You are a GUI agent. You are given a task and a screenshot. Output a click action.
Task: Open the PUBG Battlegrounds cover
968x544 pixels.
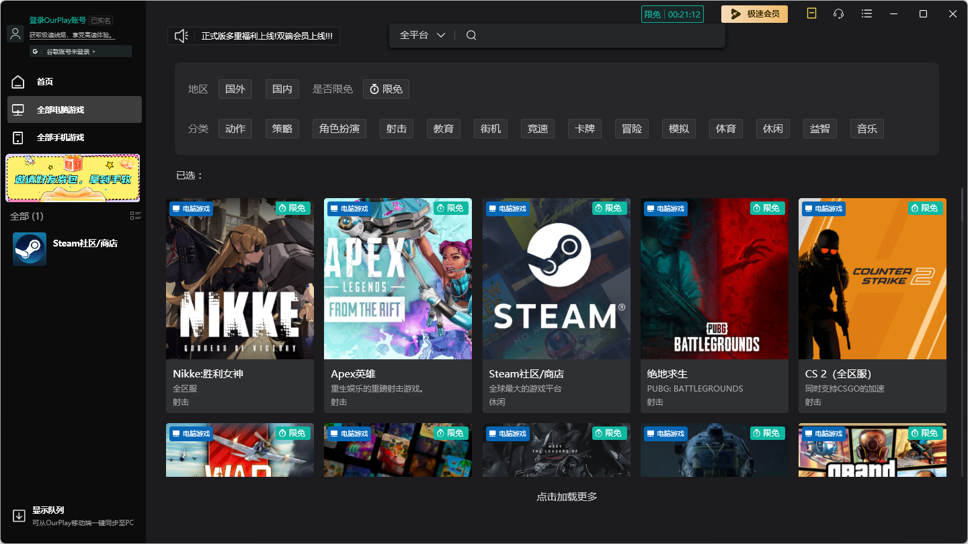click(715, 279)
